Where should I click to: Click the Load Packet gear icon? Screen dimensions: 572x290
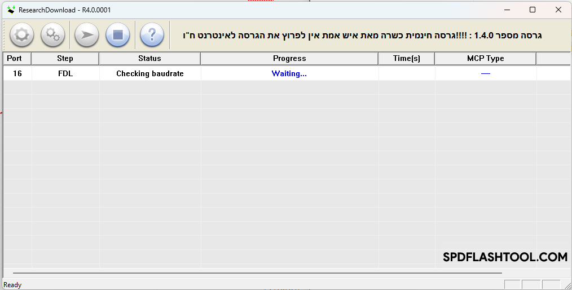pyautogui.click(x=21, y=35)
